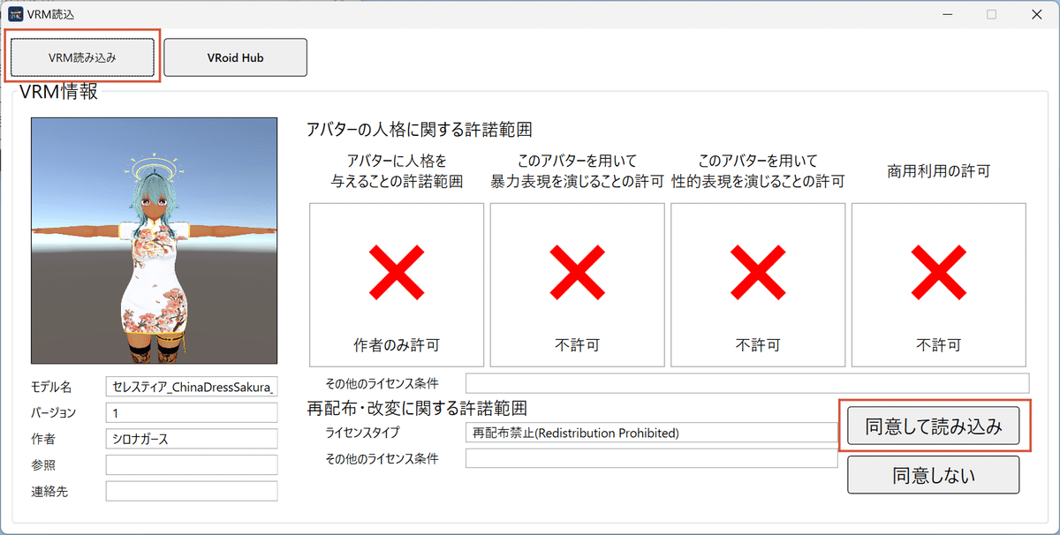Click the ライセンスタイプ field showing 再配布禁止
This screenshot has height=535, width=1060.
(651, 433)
